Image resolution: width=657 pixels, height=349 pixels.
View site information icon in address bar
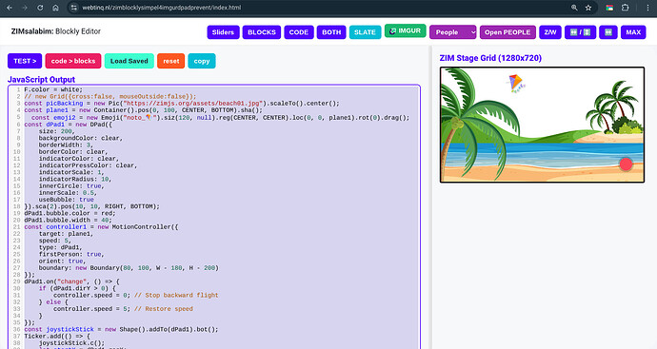coord(73,8)
